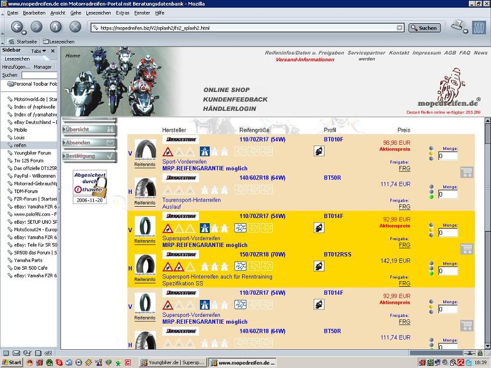
Task: Click the Print icon in the navigation toolbar
Action: (457, 25)
